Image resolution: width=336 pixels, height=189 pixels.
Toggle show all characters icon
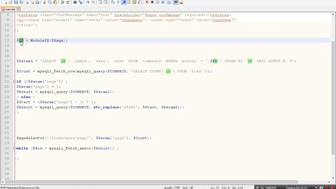pyautogui.click(x=118, y=2)
